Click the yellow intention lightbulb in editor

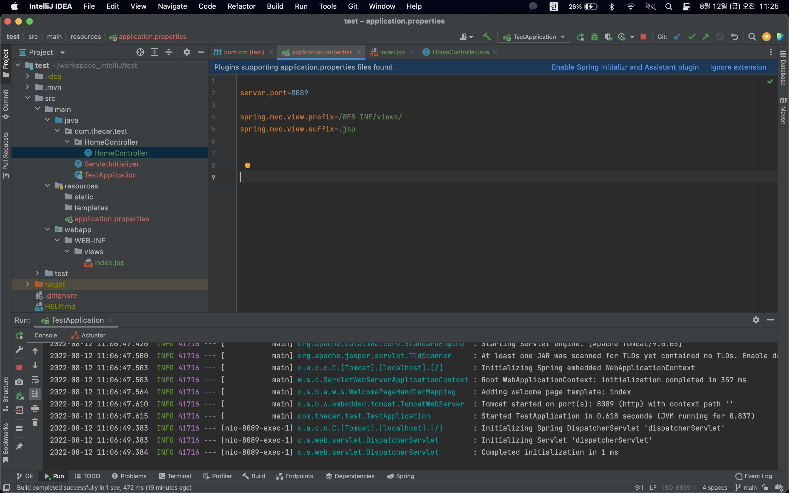coord(247,166)
